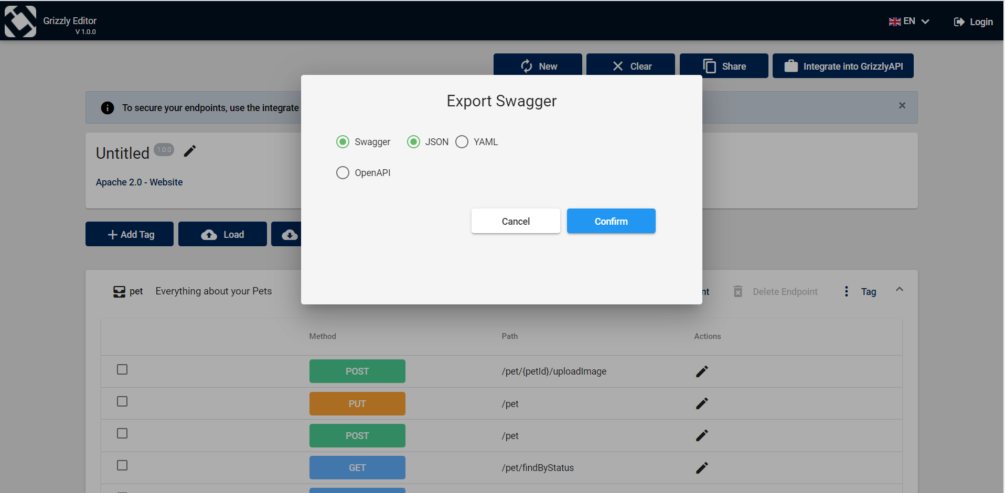Click the Actions column header
The width and height of the screenshot is (1005, 493).
click(x=708, y=336)
